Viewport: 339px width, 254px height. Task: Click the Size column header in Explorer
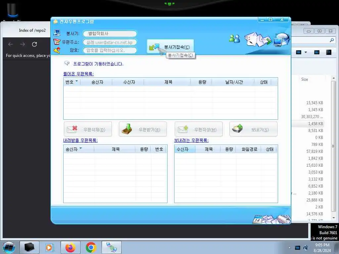(305, 79)
